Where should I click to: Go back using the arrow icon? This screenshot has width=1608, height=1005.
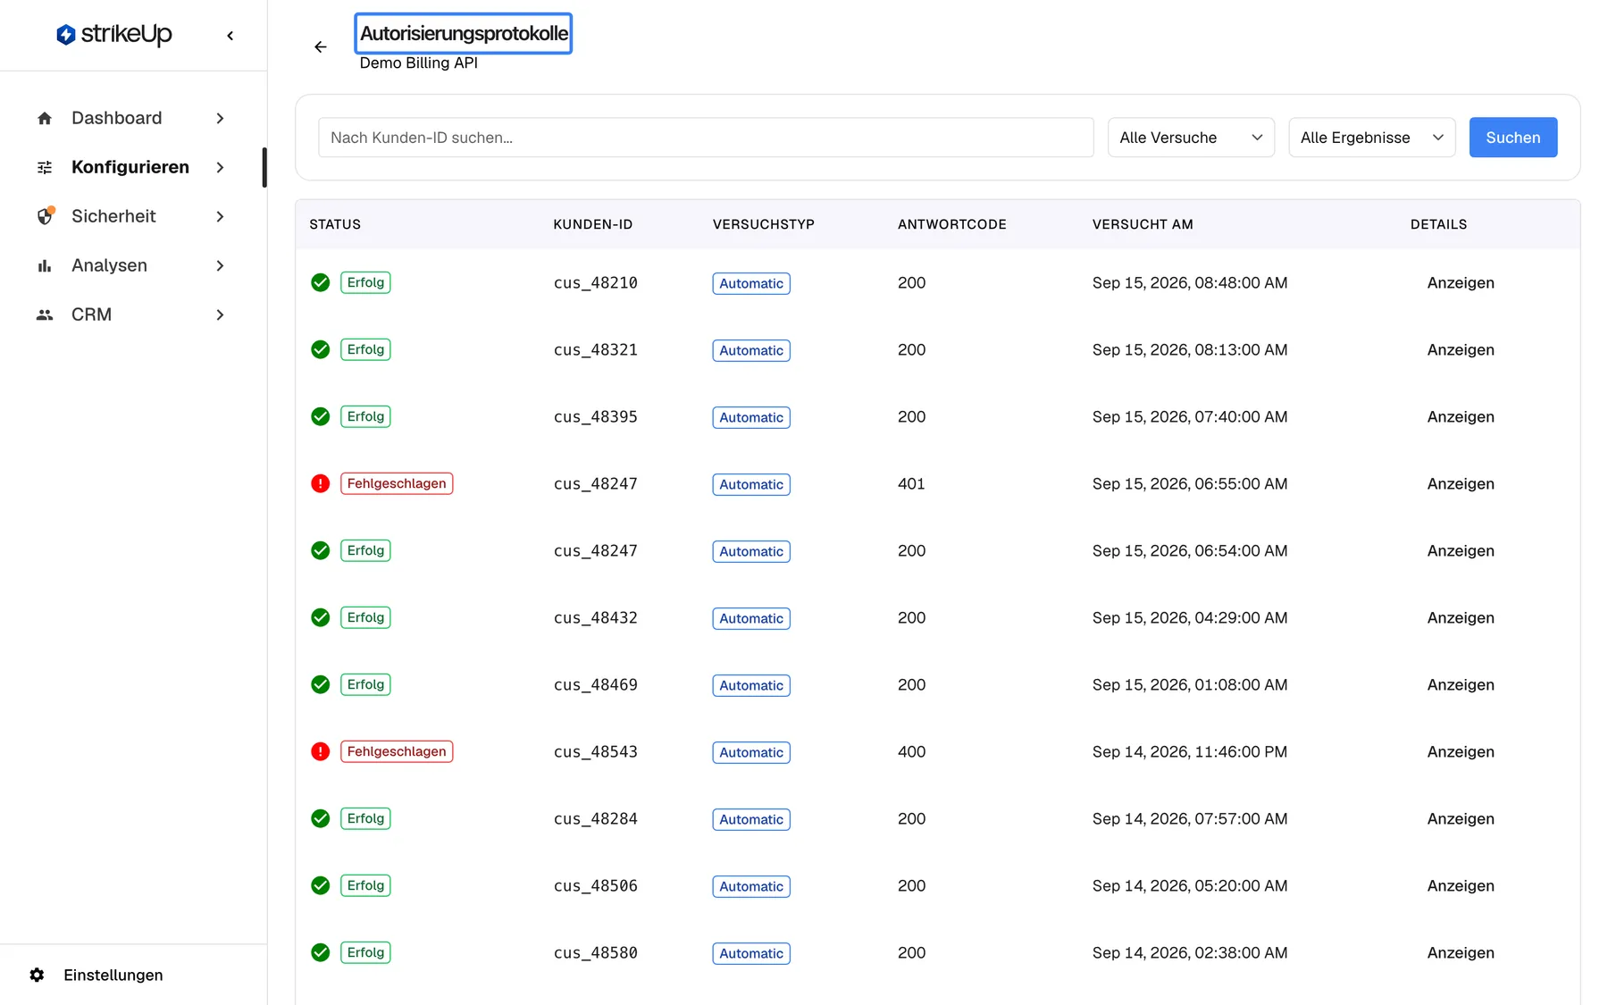point(321,47)
